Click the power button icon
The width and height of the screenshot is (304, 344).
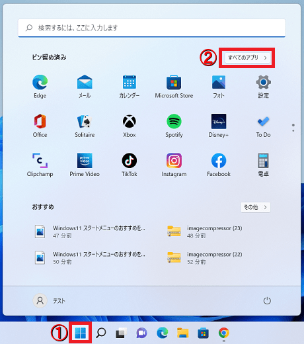pos(267,301)
